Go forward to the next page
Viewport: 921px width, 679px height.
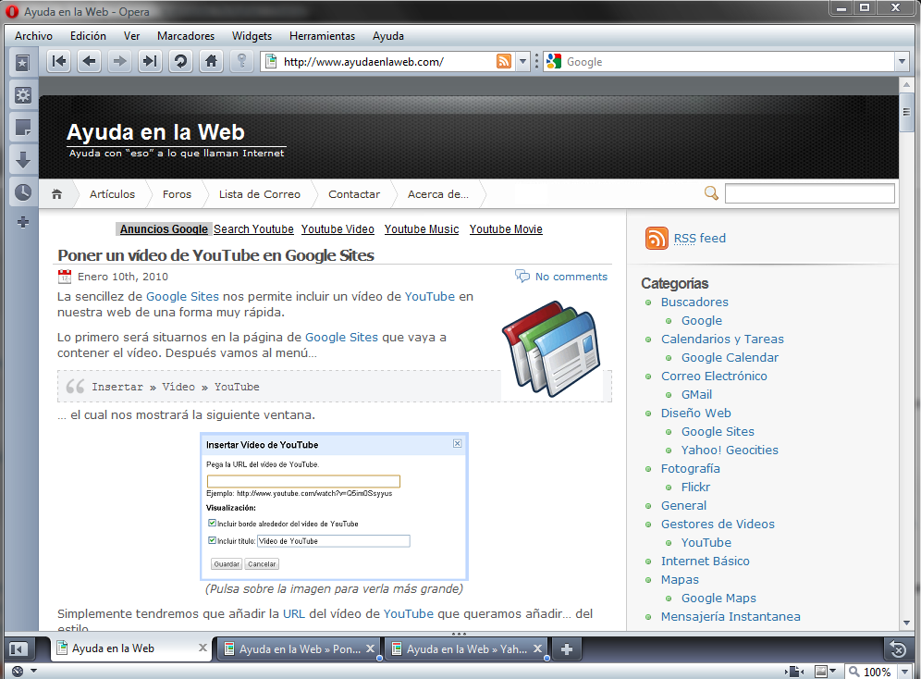click(120, 61)
